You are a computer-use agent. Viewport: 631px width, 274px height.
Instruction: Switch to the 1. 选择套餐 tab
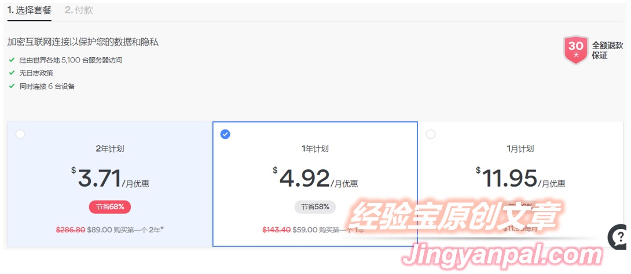pos(30,10)
